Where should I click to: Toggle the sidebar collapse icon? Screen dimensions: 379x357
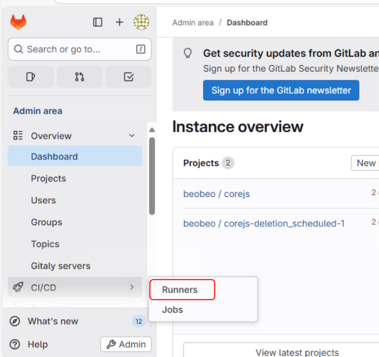tap(98, 22)
